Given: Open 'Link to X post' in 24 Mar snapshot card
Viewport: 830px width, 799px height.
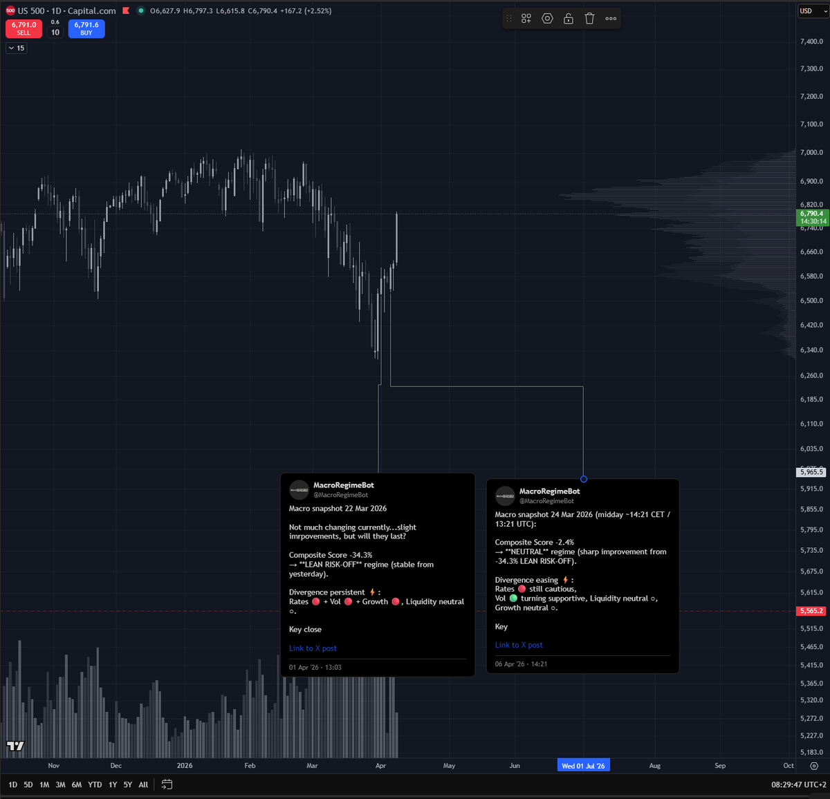Looking at the screenshot, I should 519,645.
